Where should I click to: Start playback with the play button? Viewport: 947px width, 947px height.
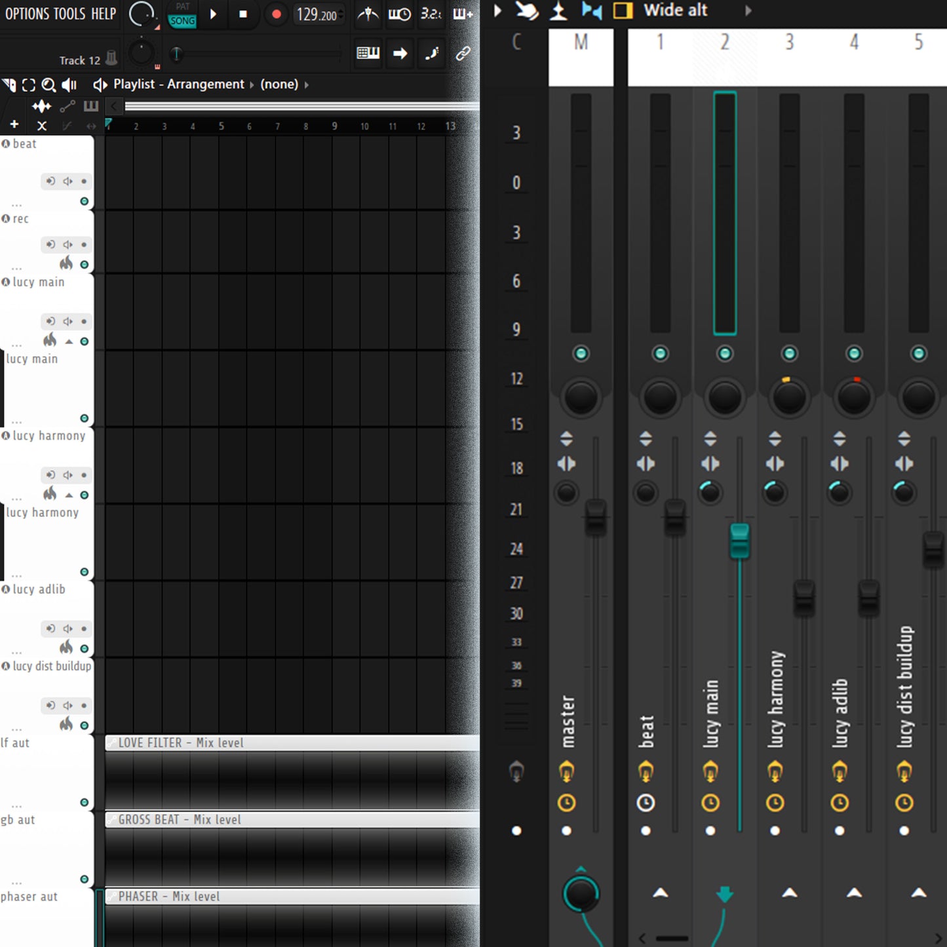[213, 14]
